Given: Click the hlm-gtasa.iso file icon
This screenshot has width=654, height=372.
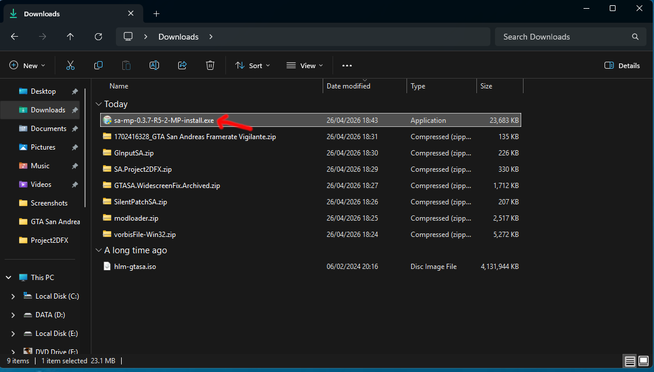Looking at the screenshot, I should point(107,266).
